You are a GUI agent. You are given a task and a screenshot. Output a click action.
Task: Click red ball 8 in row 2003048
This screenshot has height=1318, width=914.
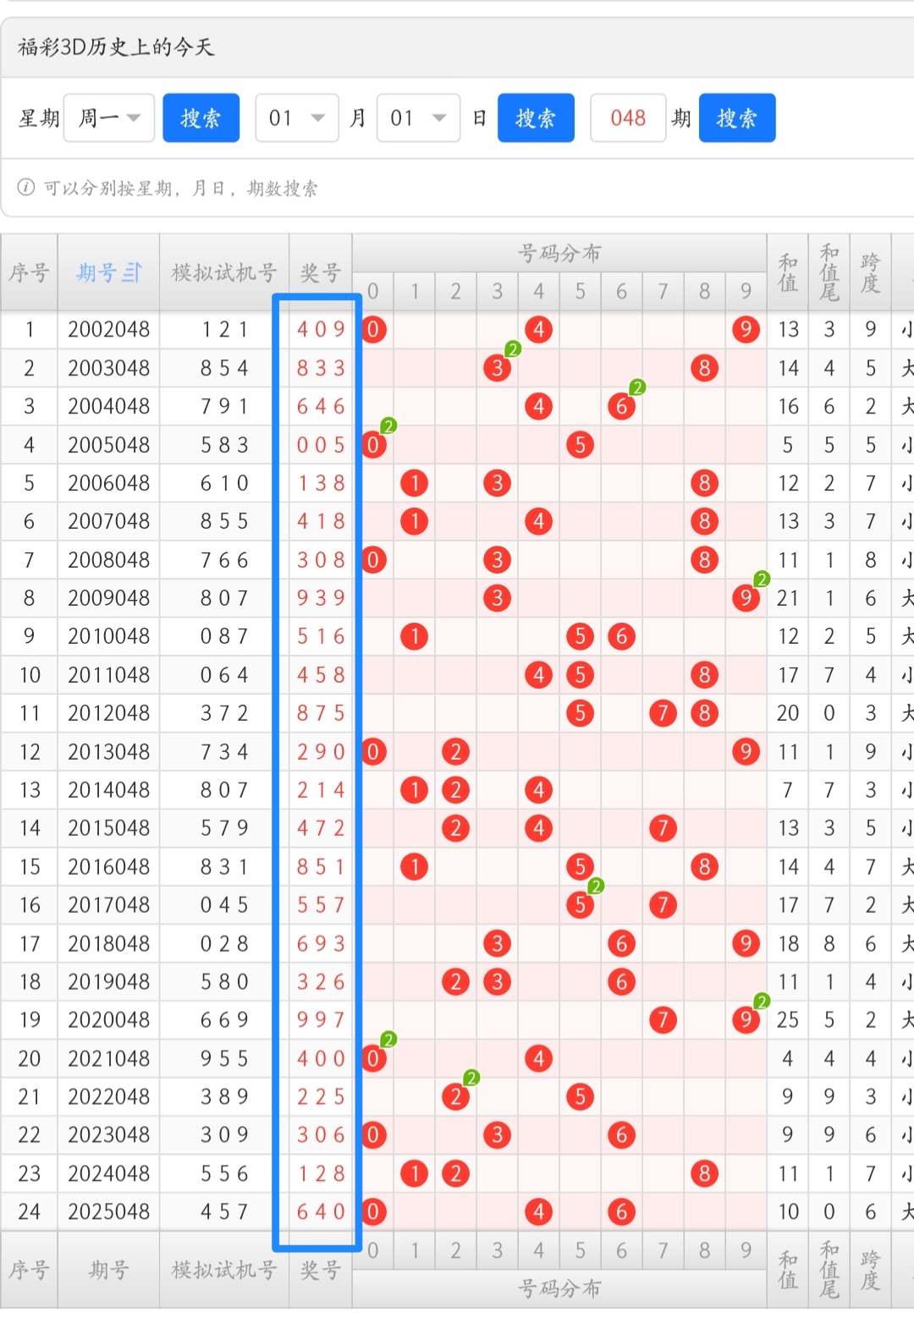coord(704,368)
